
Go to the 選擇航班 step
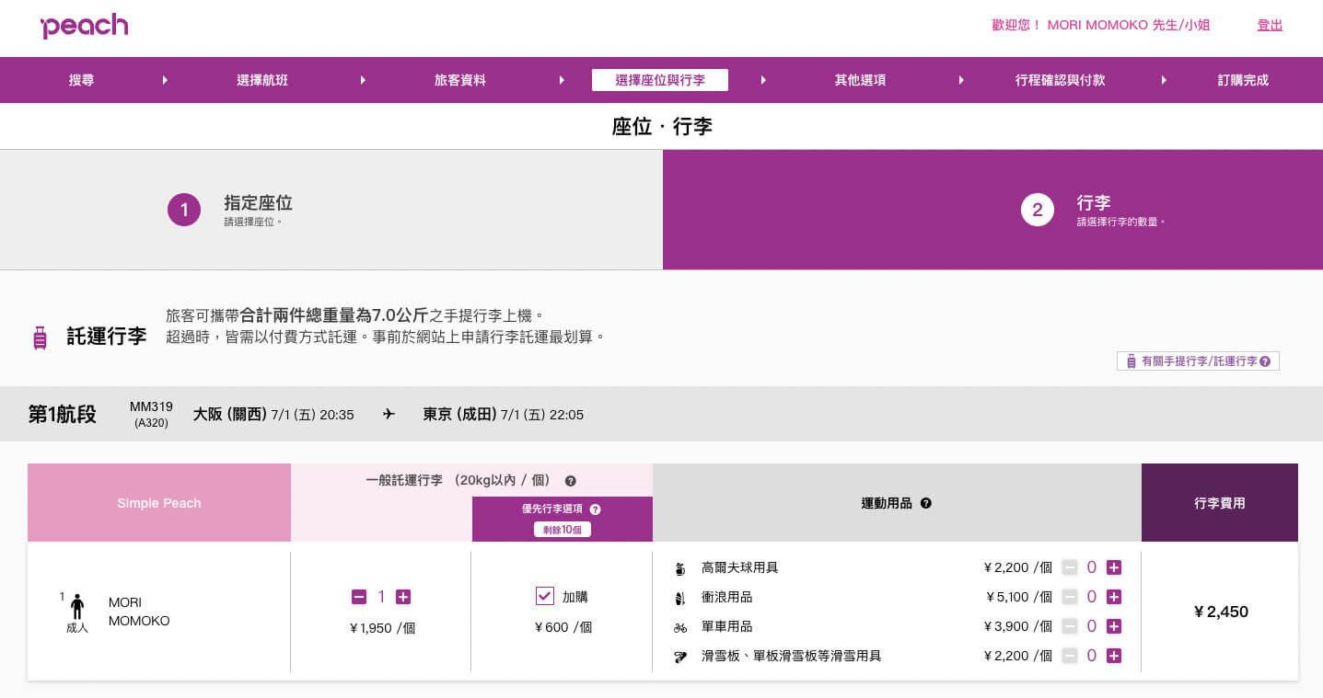click(x=262, y=80)
